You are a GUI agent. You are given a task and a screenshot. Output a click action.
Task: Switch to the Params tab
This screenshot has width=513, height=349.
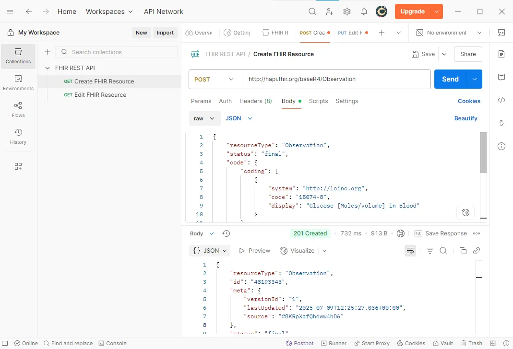coord(201,101)
